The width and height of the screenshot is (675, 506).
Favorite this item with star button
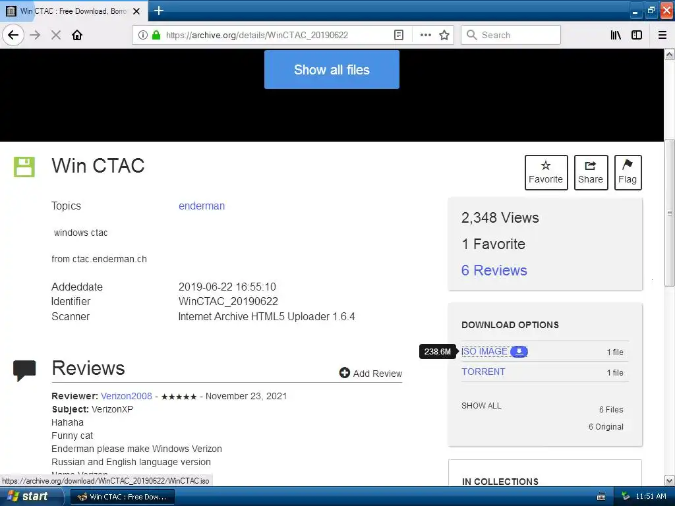(546, 173)
